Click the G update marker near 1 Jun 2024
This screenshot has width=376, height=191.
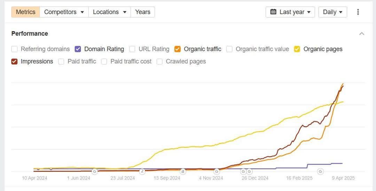click(95, 171)
